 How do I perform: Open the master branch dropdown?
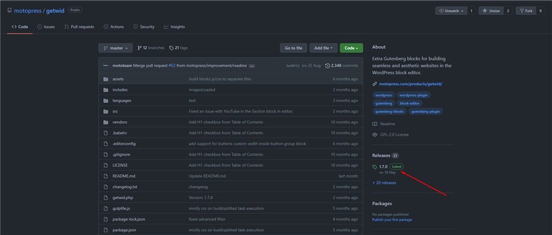pyautogui.click(x=115, y=48)
